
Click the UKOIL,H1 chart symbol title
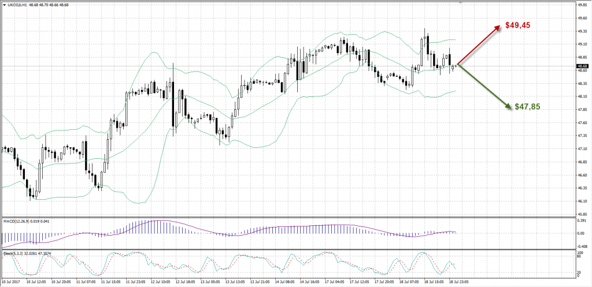point(17,3)
